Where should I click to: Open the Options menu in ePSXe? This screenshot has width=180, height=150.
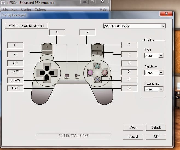coord(40,10)
